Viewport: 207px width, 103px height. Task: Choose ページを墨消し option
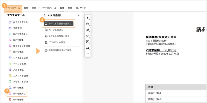tap(54, 30)
